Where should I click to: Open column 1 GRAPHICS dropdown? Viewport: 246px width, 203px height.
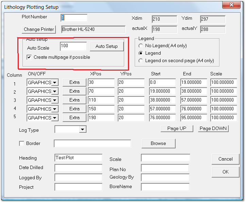pos(55,82)
